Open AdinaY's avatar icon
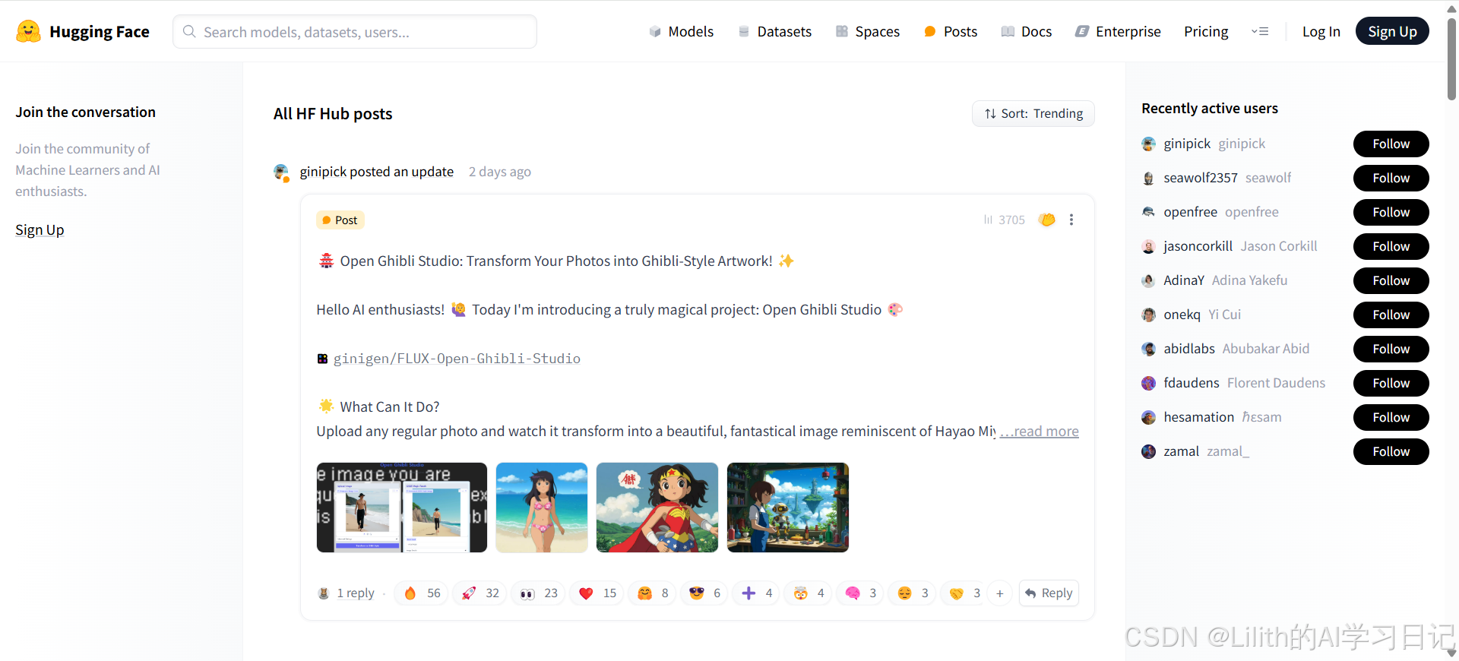1459x661 pixels. click(x=1148, y=280)
